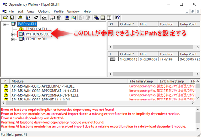Toggle Undecorate C++ Functions icon
This screenshot has width=201, height=137.
click(x=44, y=18)
